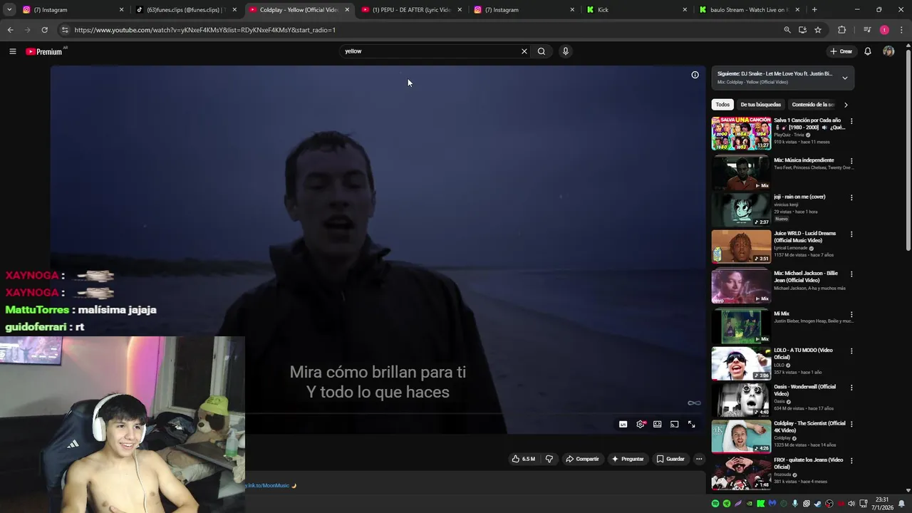Open volume control in system tray
Viewport: 912px width, 513px height.
851,504
